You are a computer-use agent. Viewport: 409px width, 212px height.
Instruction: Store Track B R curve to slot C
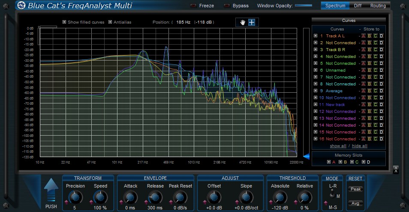point(376,50)
